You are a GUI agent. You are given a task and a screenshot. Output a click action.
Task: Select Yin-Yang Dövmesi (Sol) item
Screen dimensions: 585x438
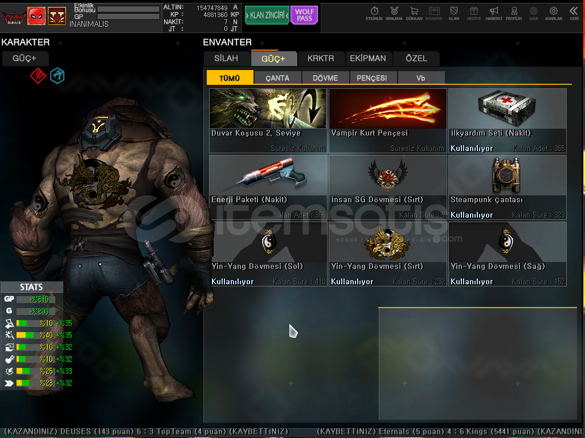(268, 254)
